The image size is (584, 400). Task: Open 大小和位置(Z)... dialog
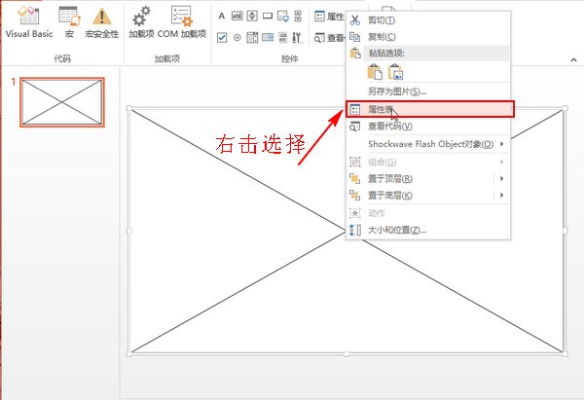(428, 230)
